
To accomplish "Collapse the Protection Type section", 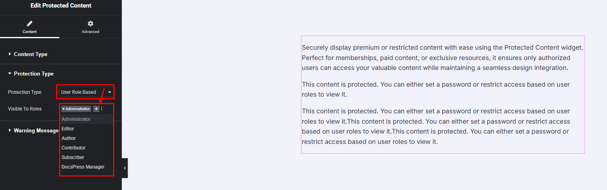I will pyautogui.click(x=33, y=74).
